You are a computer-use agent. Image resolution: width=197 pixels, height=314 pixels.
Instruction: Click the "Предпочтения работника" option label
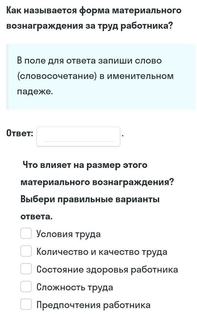(x=93, y=305)
